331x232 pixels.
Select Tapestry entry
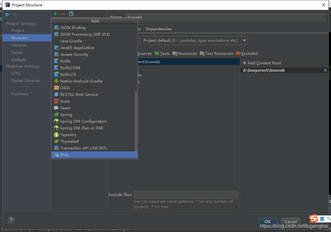[93, 134]
